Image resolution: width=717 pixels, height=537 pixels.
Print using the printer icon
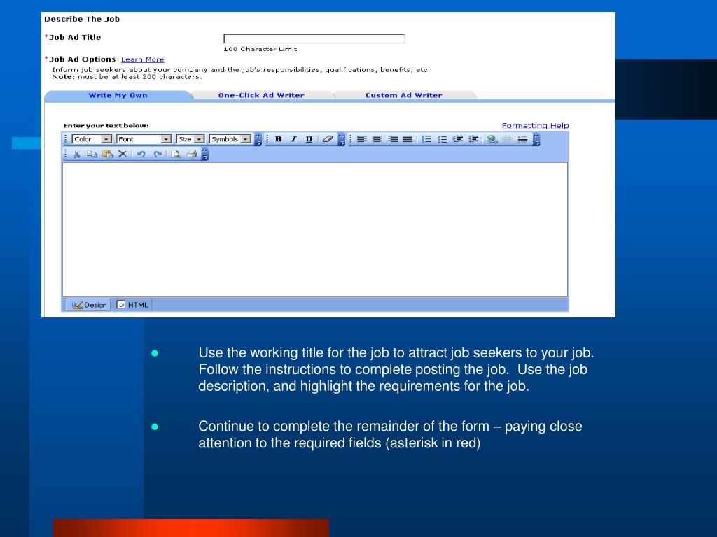click(192, 155)
